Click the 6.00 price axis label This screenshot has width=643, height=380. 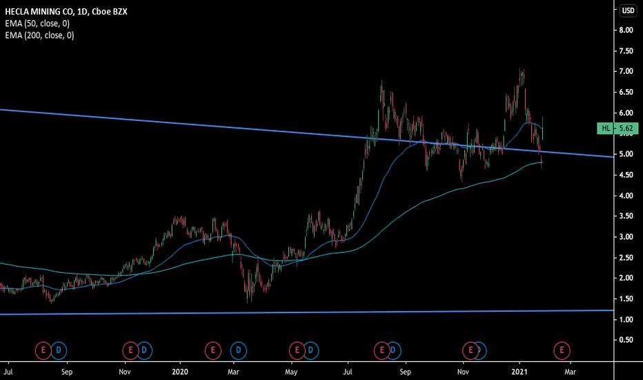click(x=626, y=113)
